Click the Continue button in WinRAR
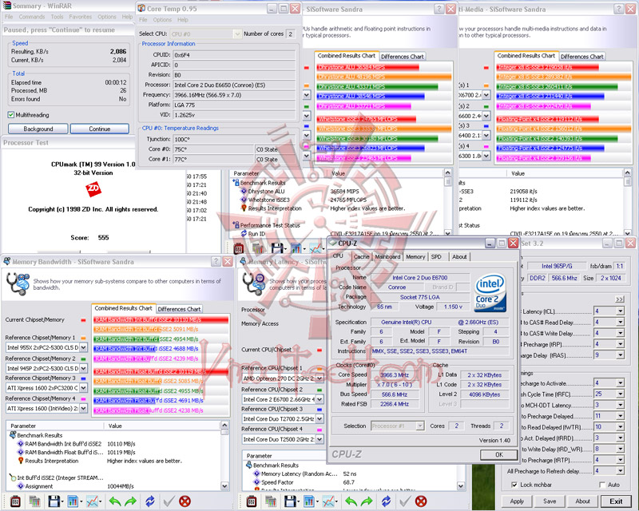Screen dimensions: 639x511 [x=99, y=129]
